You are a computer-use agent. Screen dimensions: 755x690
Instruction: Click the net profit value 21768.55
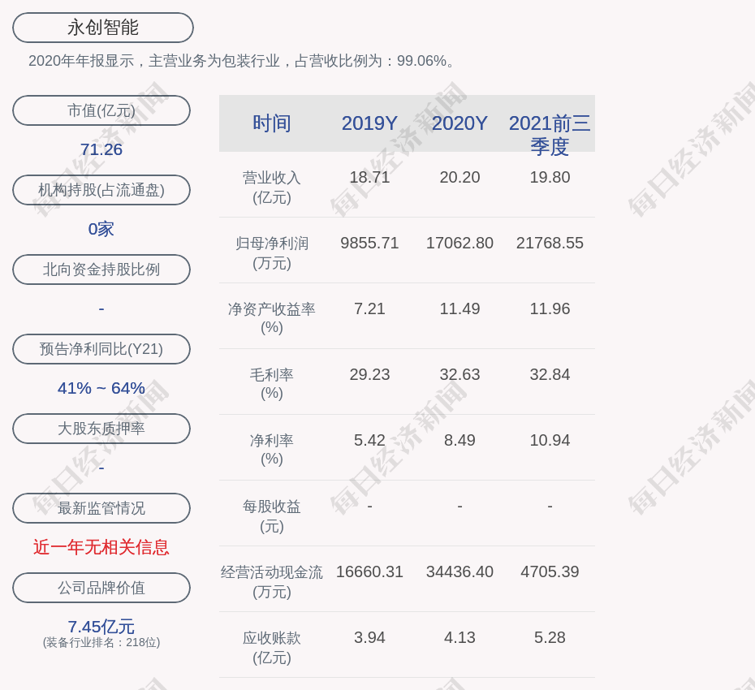tap(550, 243)
